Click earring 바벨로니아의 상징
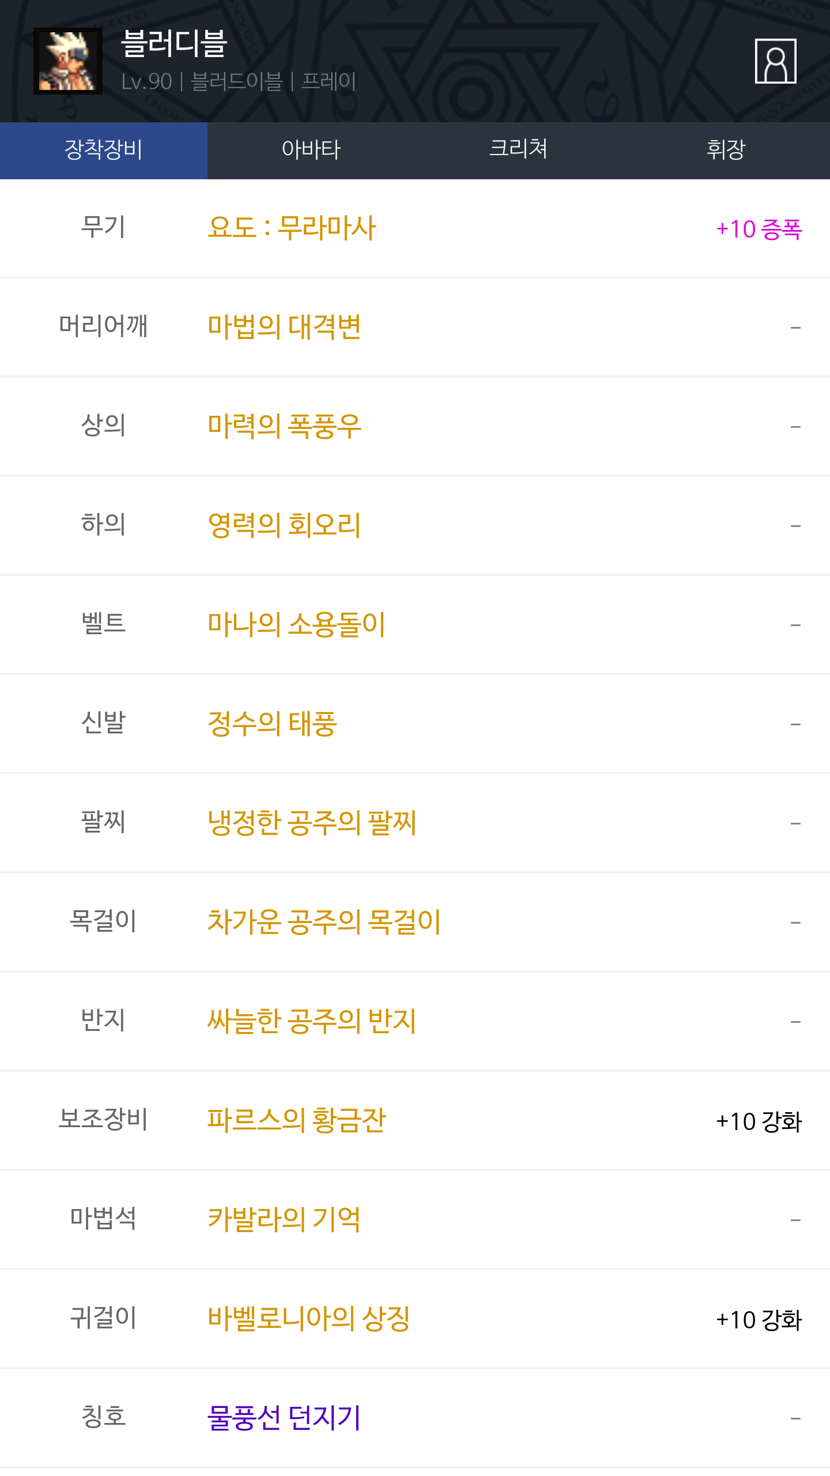830x1476 pixels. pyautogui.click(x=308, y=1319)
